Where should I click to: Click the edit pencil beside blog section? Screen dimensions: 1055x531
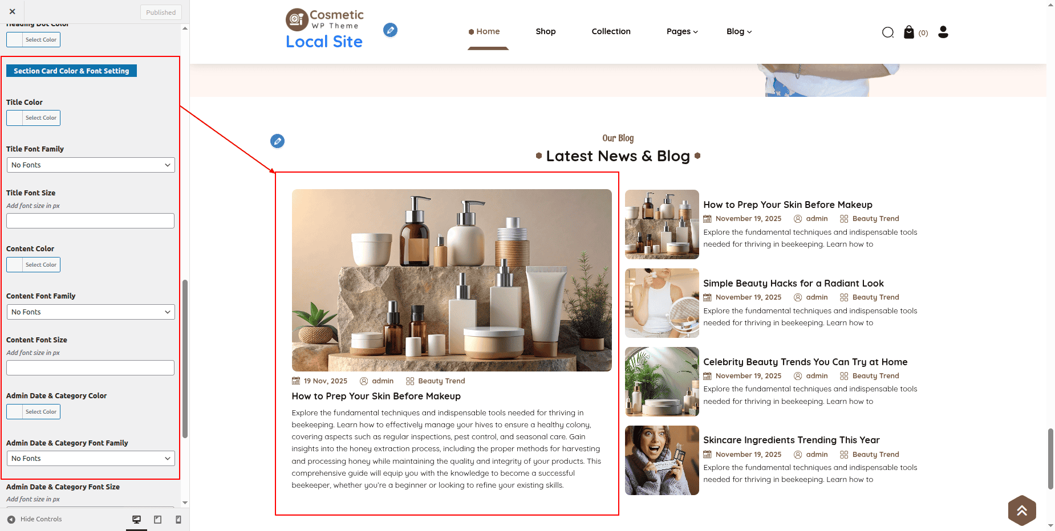coord(277,141)
